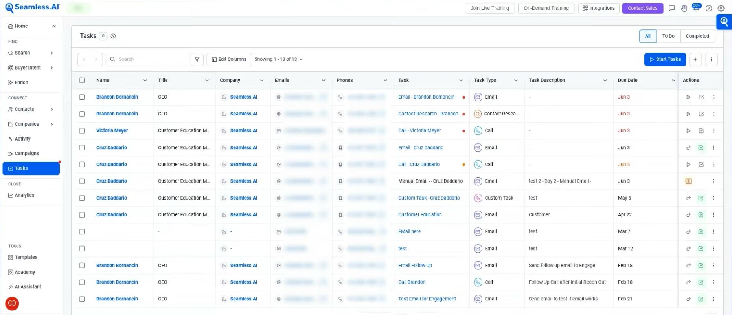This screenshot has width=732, height=315.
Task: Click the Seamless.AI logo
Action: click(x=32, y=8)
